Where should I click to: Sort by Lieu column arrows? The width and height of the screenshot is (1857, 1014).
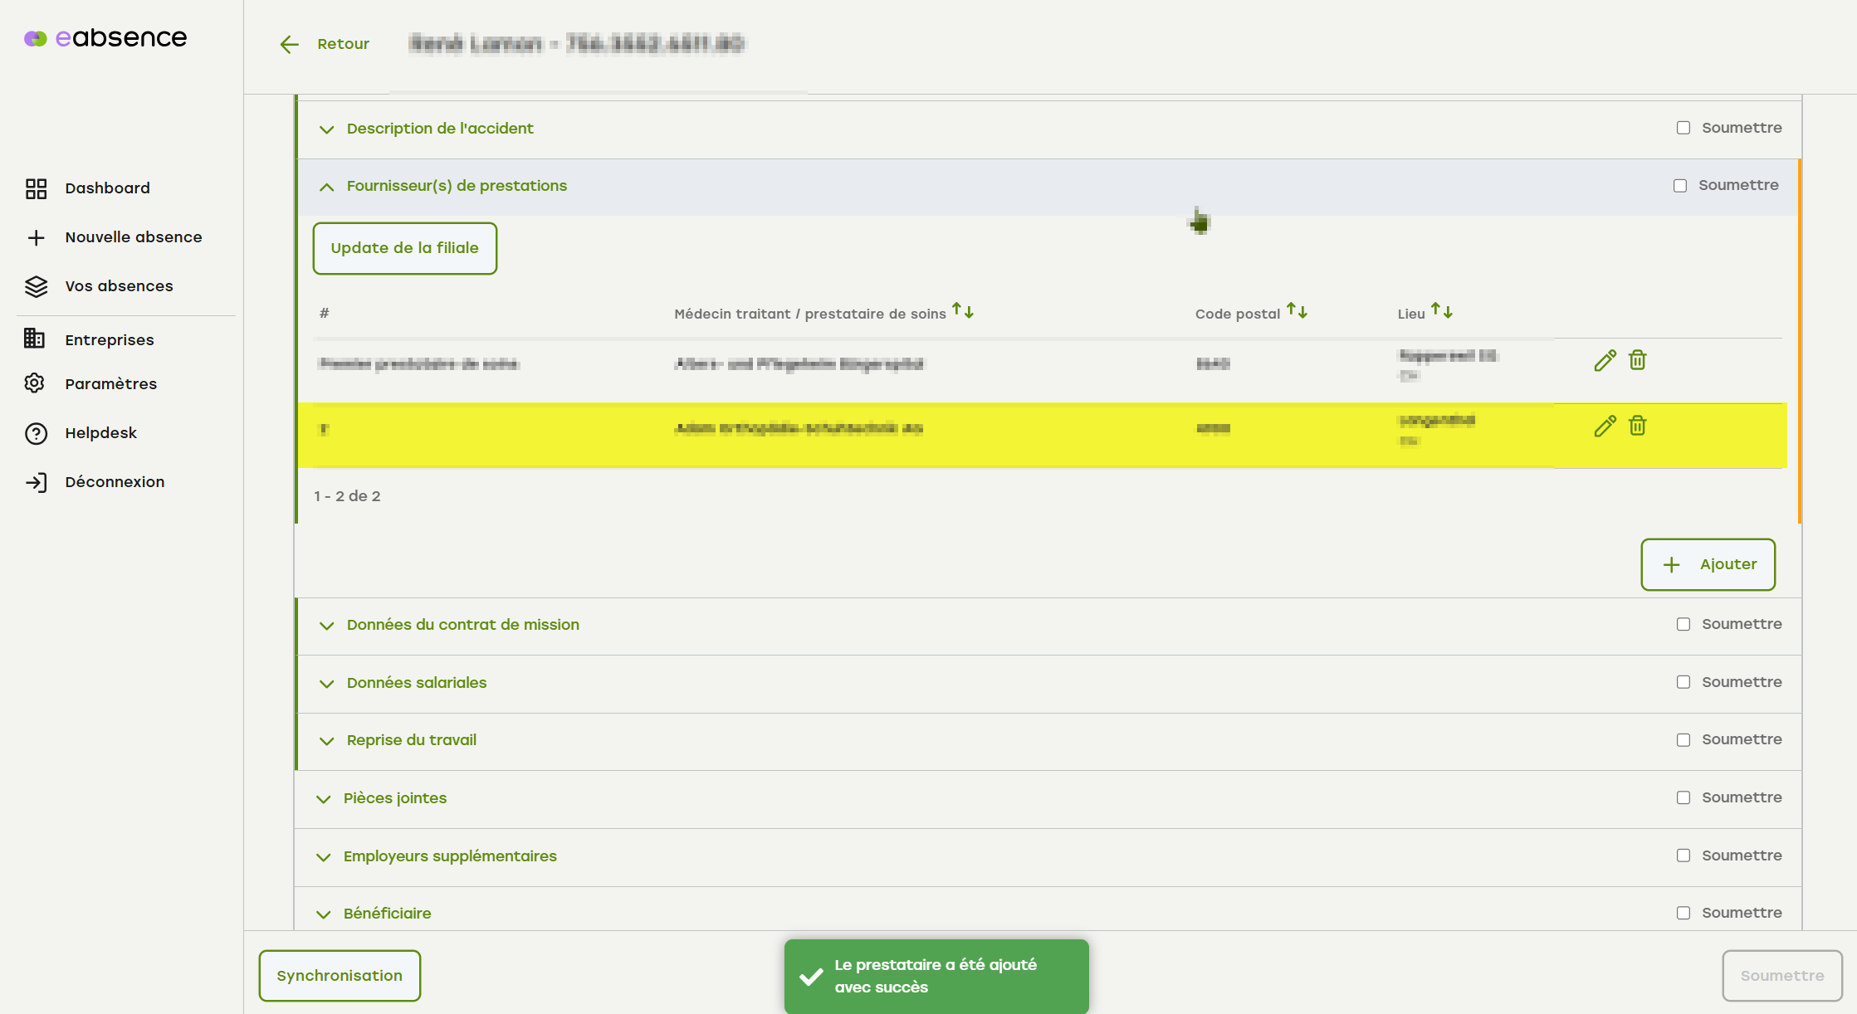[x=1442, y=311]
